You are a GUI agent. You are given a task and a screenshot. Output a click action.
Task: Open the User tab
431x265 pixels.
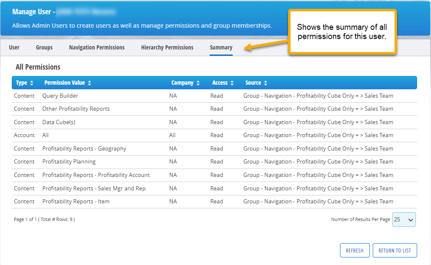pyautogui.click(x=14, y=47)
